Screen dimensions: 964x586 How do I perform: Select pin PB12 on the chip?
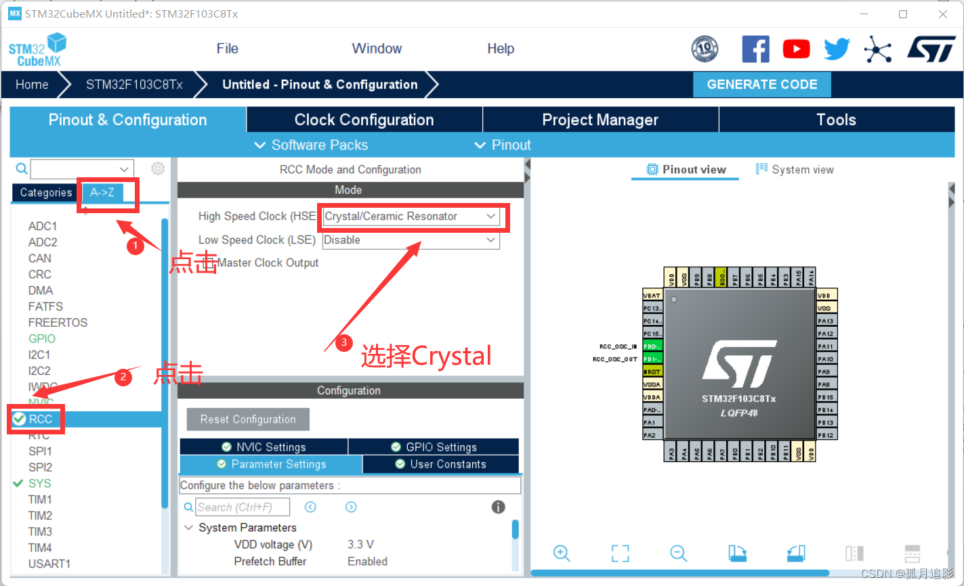coord(827,435)
